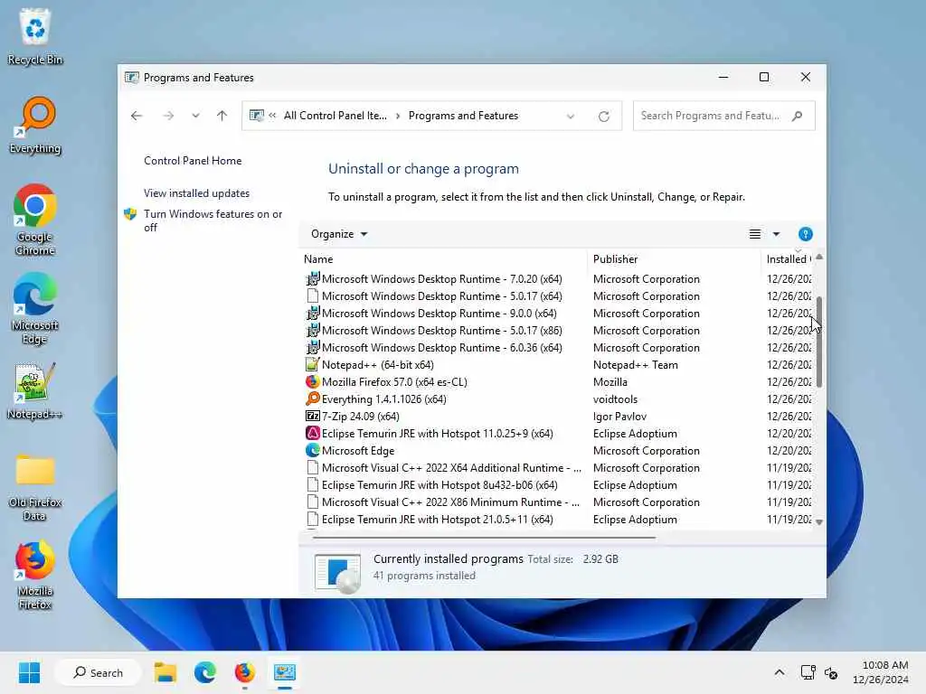
Task: Click the Notepad++ Team publisher cell
Action: pyautogui.click(x=636, y=365)
